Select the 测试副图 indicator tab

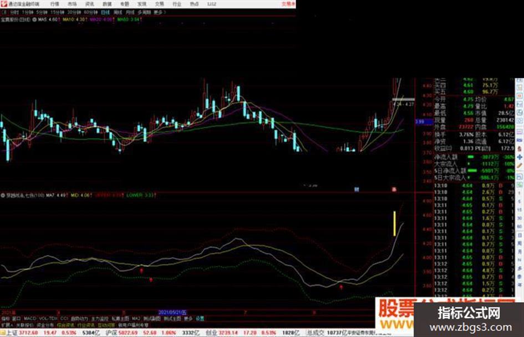pyautogui.click(x=152, y=319)
